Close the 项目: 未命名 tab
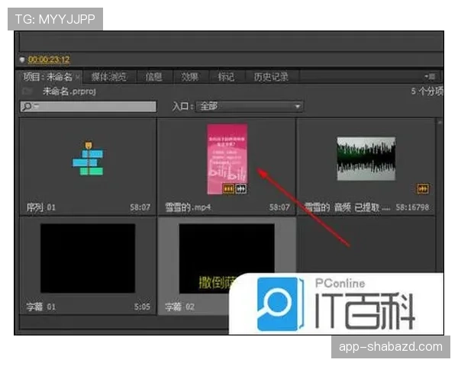The width and height of the screenshot is (458, 366). point(77,77)
